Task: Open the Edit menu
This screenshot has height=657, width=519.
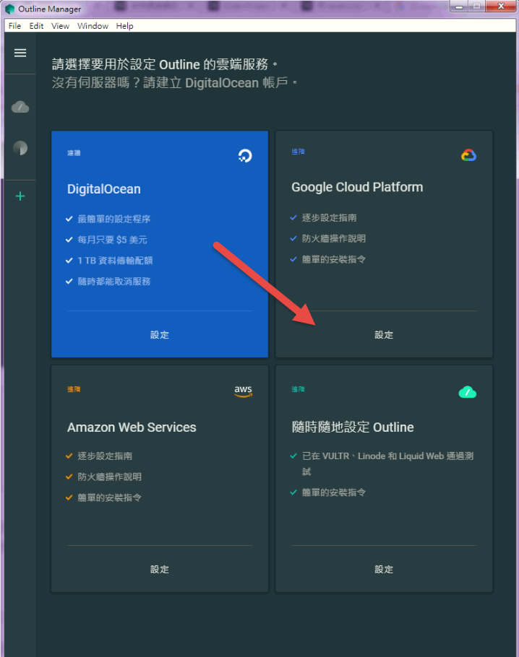Action: [36, 26]
